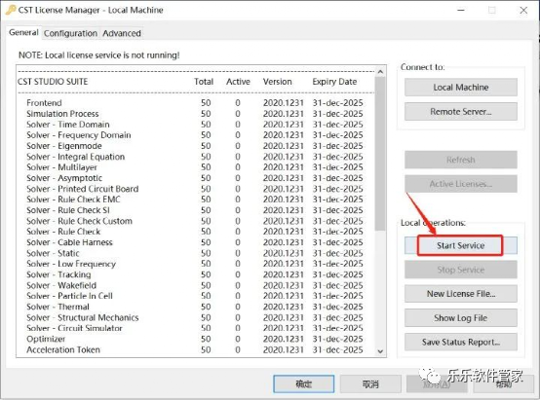Click Save Status Report button
540x400 pixels.
tap(461, 342)
